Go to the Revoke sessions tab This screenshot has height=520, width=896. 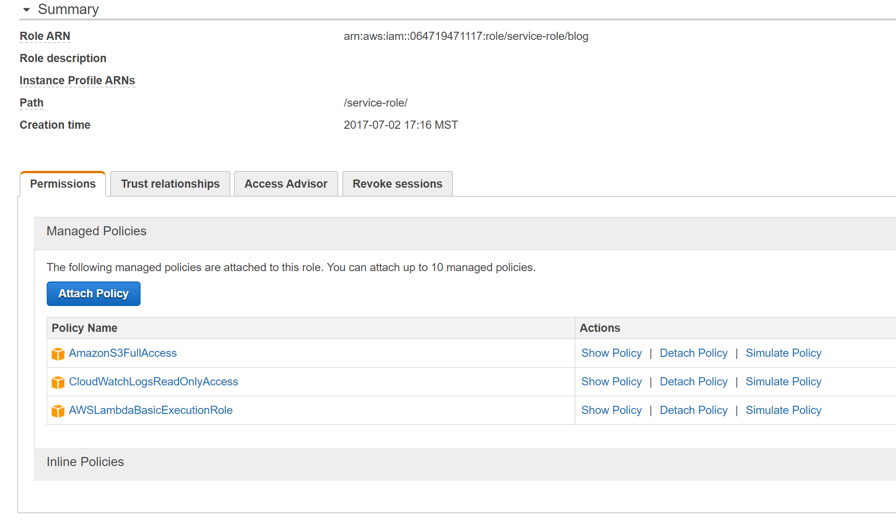tap(397, 184)
